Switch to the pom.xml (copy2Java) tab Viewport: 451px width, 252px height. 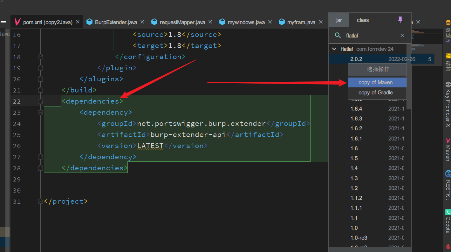point(47,22)
